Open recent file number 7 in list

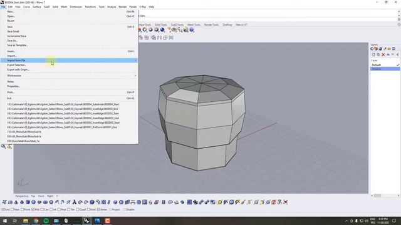pos(24,132)
